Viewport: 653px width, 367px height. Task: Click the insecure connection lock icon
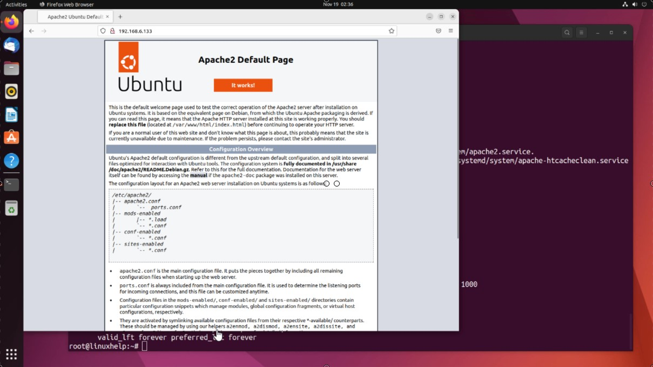point(112,31)
